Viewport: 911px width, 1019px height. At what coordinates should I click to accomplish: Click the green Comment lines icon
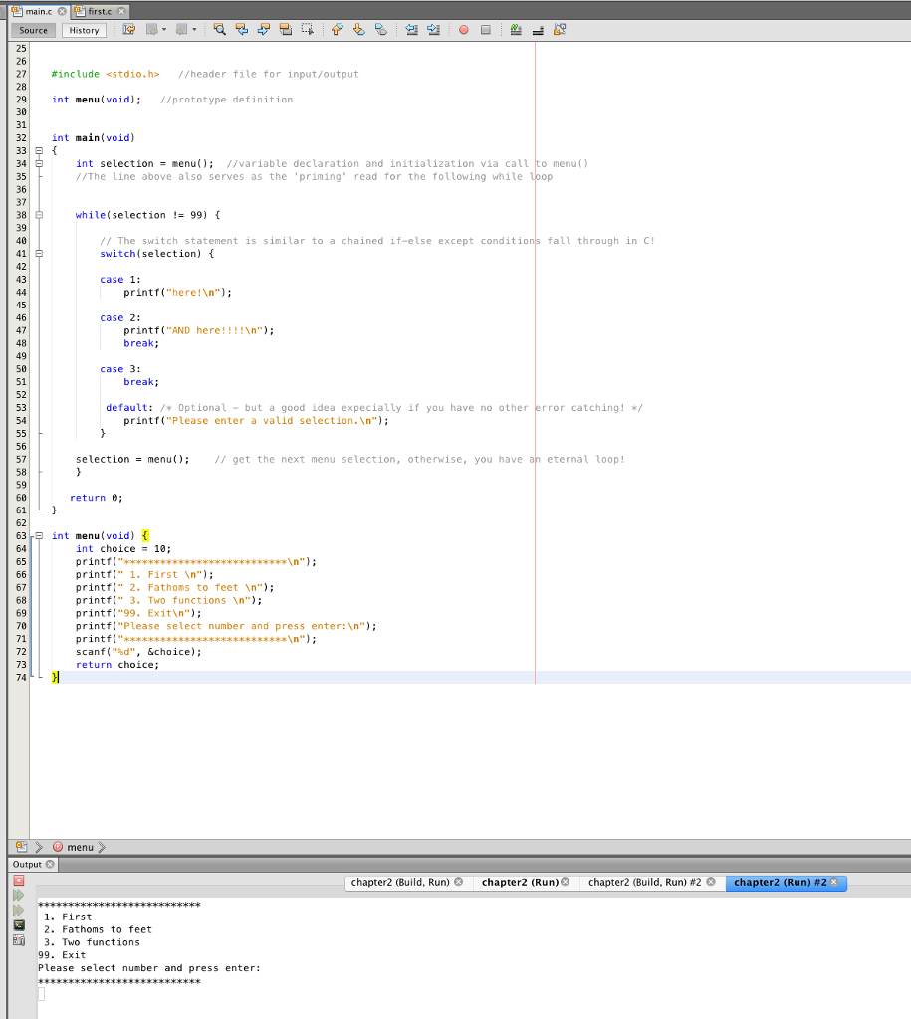[516, 29]
